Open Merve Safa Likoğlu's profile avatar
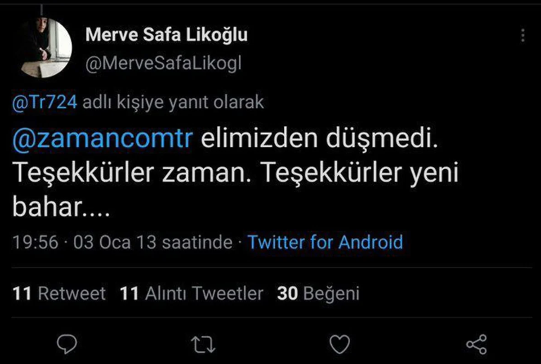 [44, 49]
